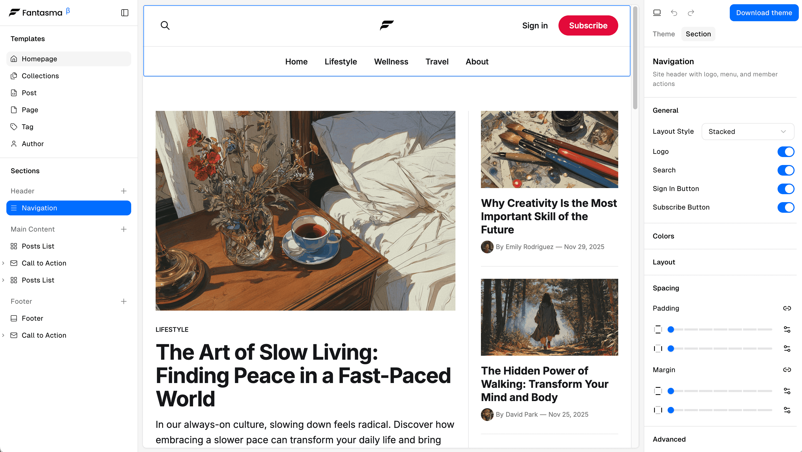
Task: Add a section to Footer group
Action: [123, 301]
